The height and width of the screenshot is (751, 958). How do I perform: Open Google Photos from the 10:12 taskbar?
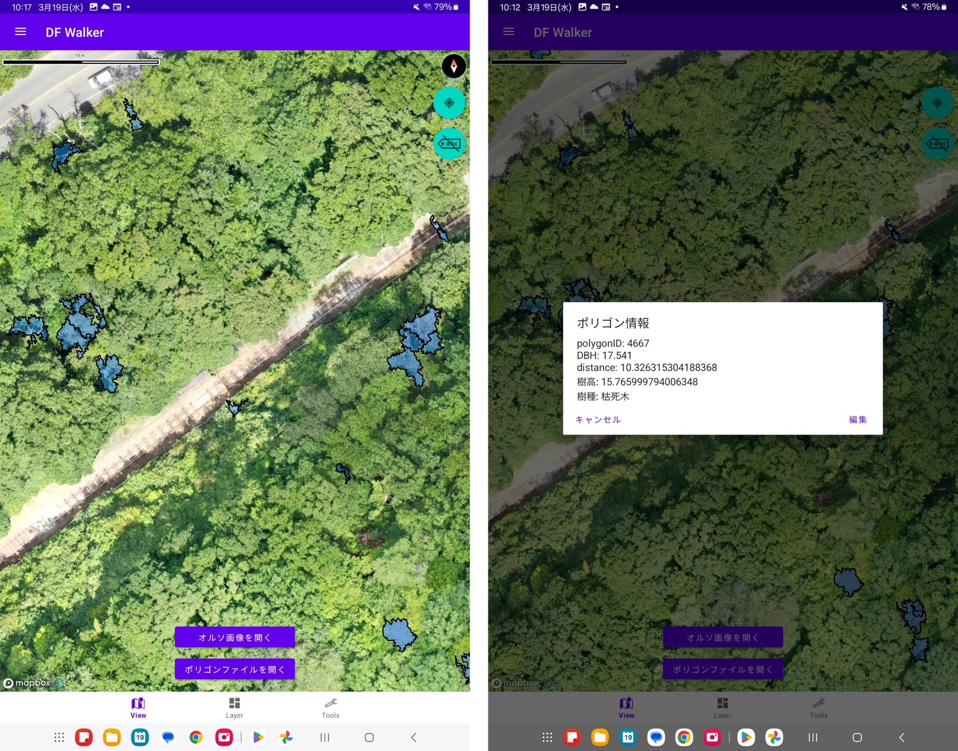click(774, 737)
